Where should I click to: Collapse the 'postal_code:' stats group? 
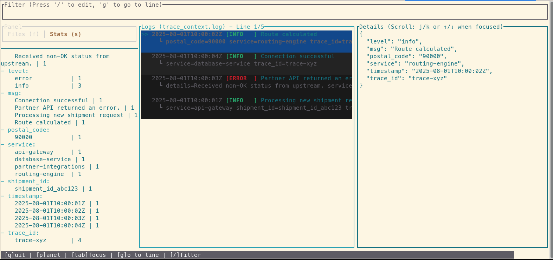point(25,130)
